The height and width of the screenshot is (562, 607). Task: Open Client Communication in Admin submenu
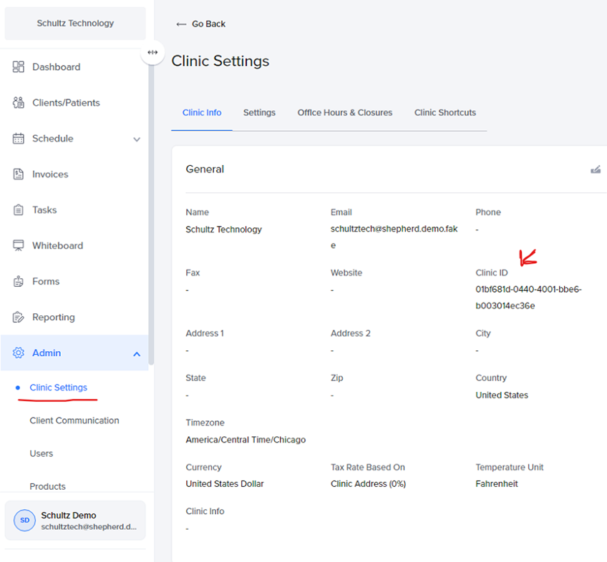[x=74, y=420]
